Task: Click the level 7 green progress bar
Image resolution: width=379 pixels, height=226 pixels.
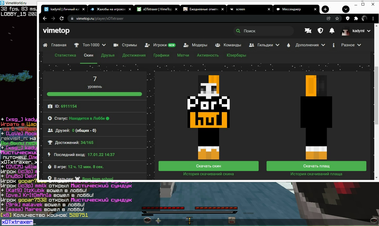Action: (94, 94)
